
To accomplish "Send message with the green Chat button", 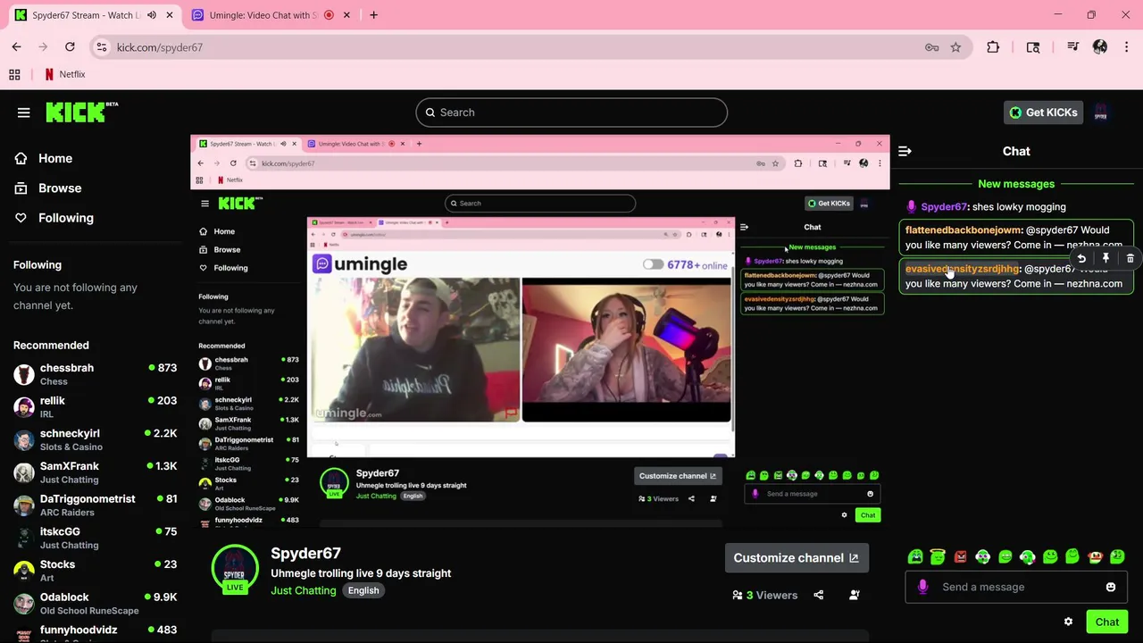I will click(1107, 622).
